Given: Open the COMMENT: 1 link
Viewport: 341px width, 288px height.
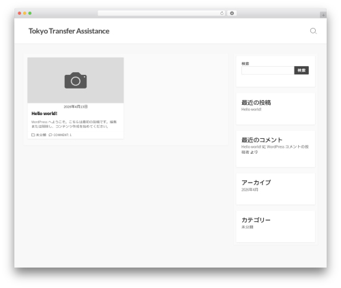Looking at the screenshot, I should 62,135.
